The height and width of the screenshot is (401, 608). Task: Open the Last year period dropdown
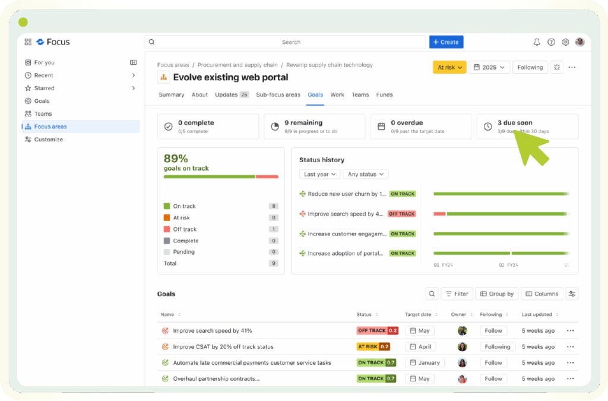319,175
